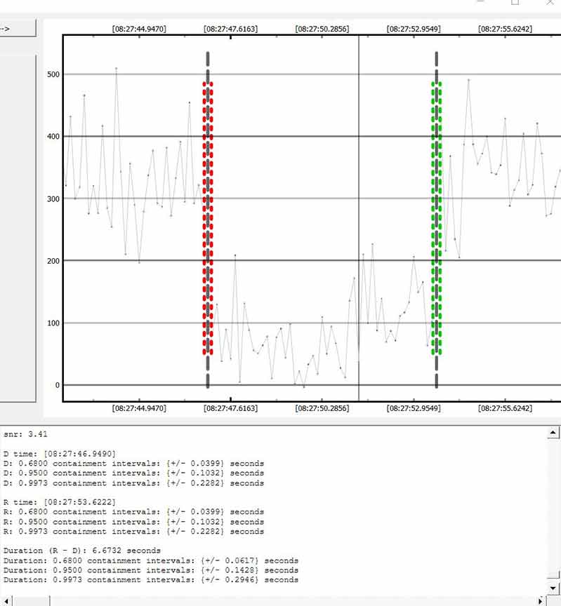Click the green dashed R event marker

point(437,218)
